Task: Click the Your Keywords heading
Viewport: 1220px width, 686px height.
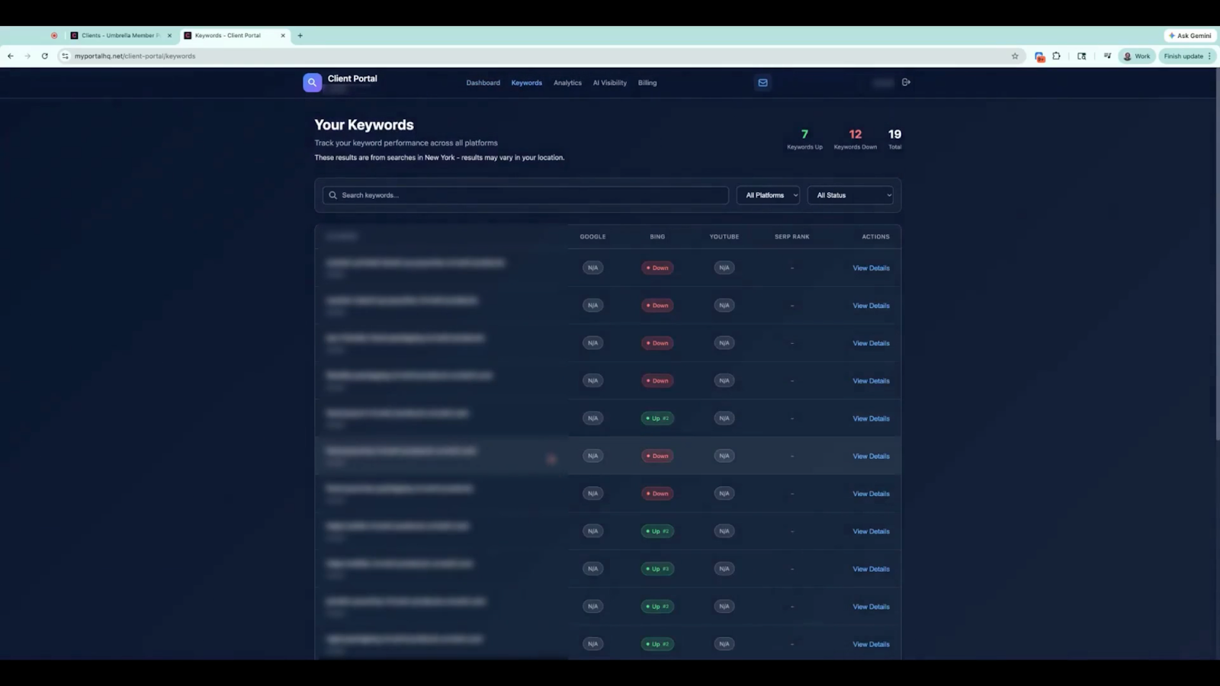Action: pyautogui.click(x=364, y=125)
